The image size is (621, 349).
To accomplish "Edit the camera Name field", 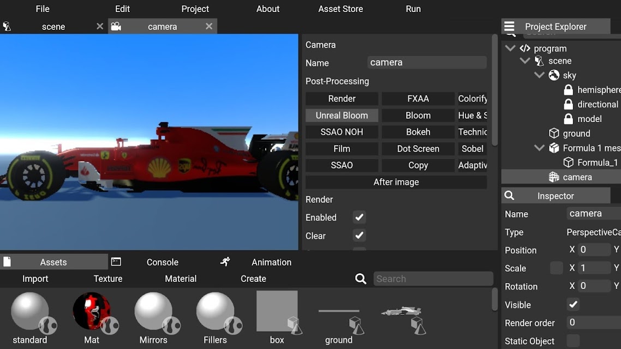I will [427, 63].
